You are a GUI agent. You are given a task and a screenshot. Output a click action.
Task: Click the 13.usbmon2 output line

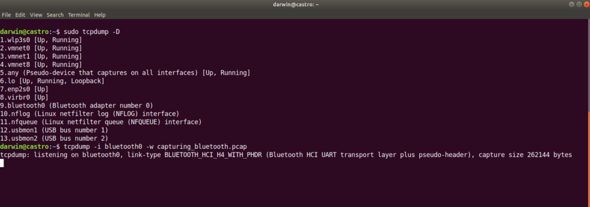[54, 138]
